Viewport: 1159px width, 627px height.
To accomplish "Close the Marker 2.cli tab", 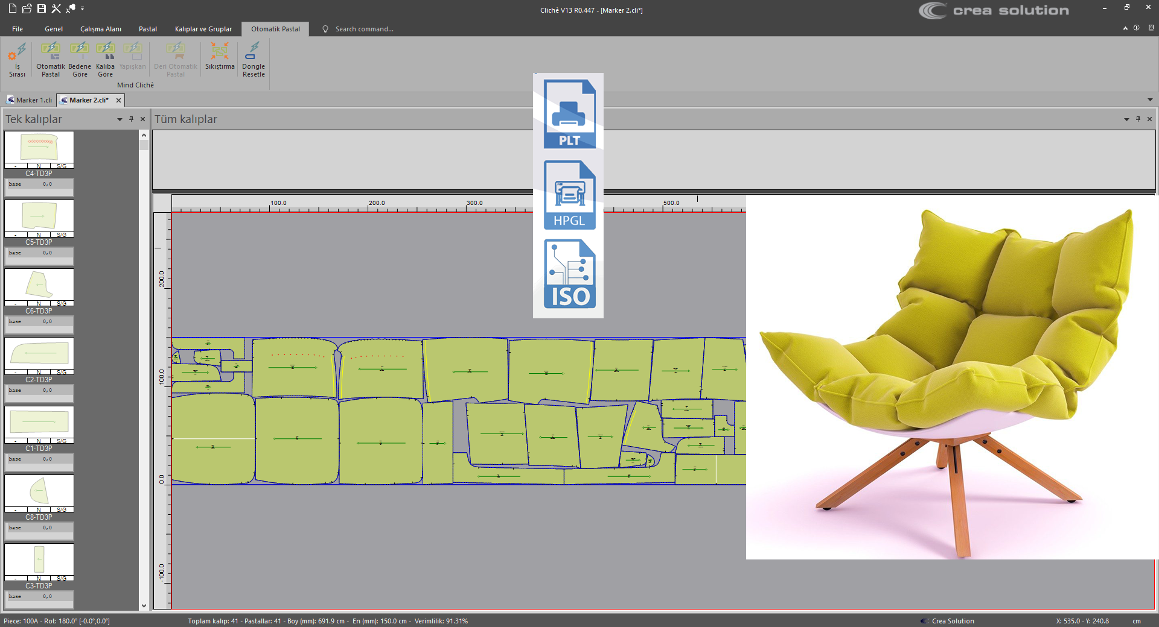I will click(118, 100).
